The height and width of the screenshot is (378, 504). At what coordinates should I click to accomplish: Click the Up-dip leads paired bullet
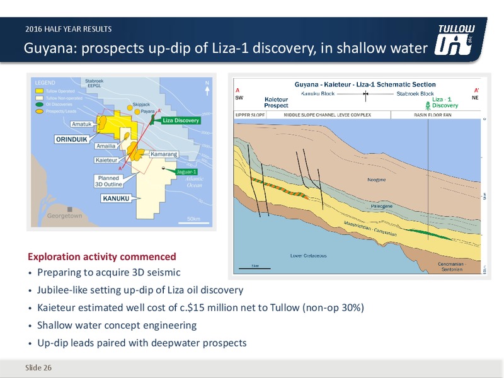[142, 343]
